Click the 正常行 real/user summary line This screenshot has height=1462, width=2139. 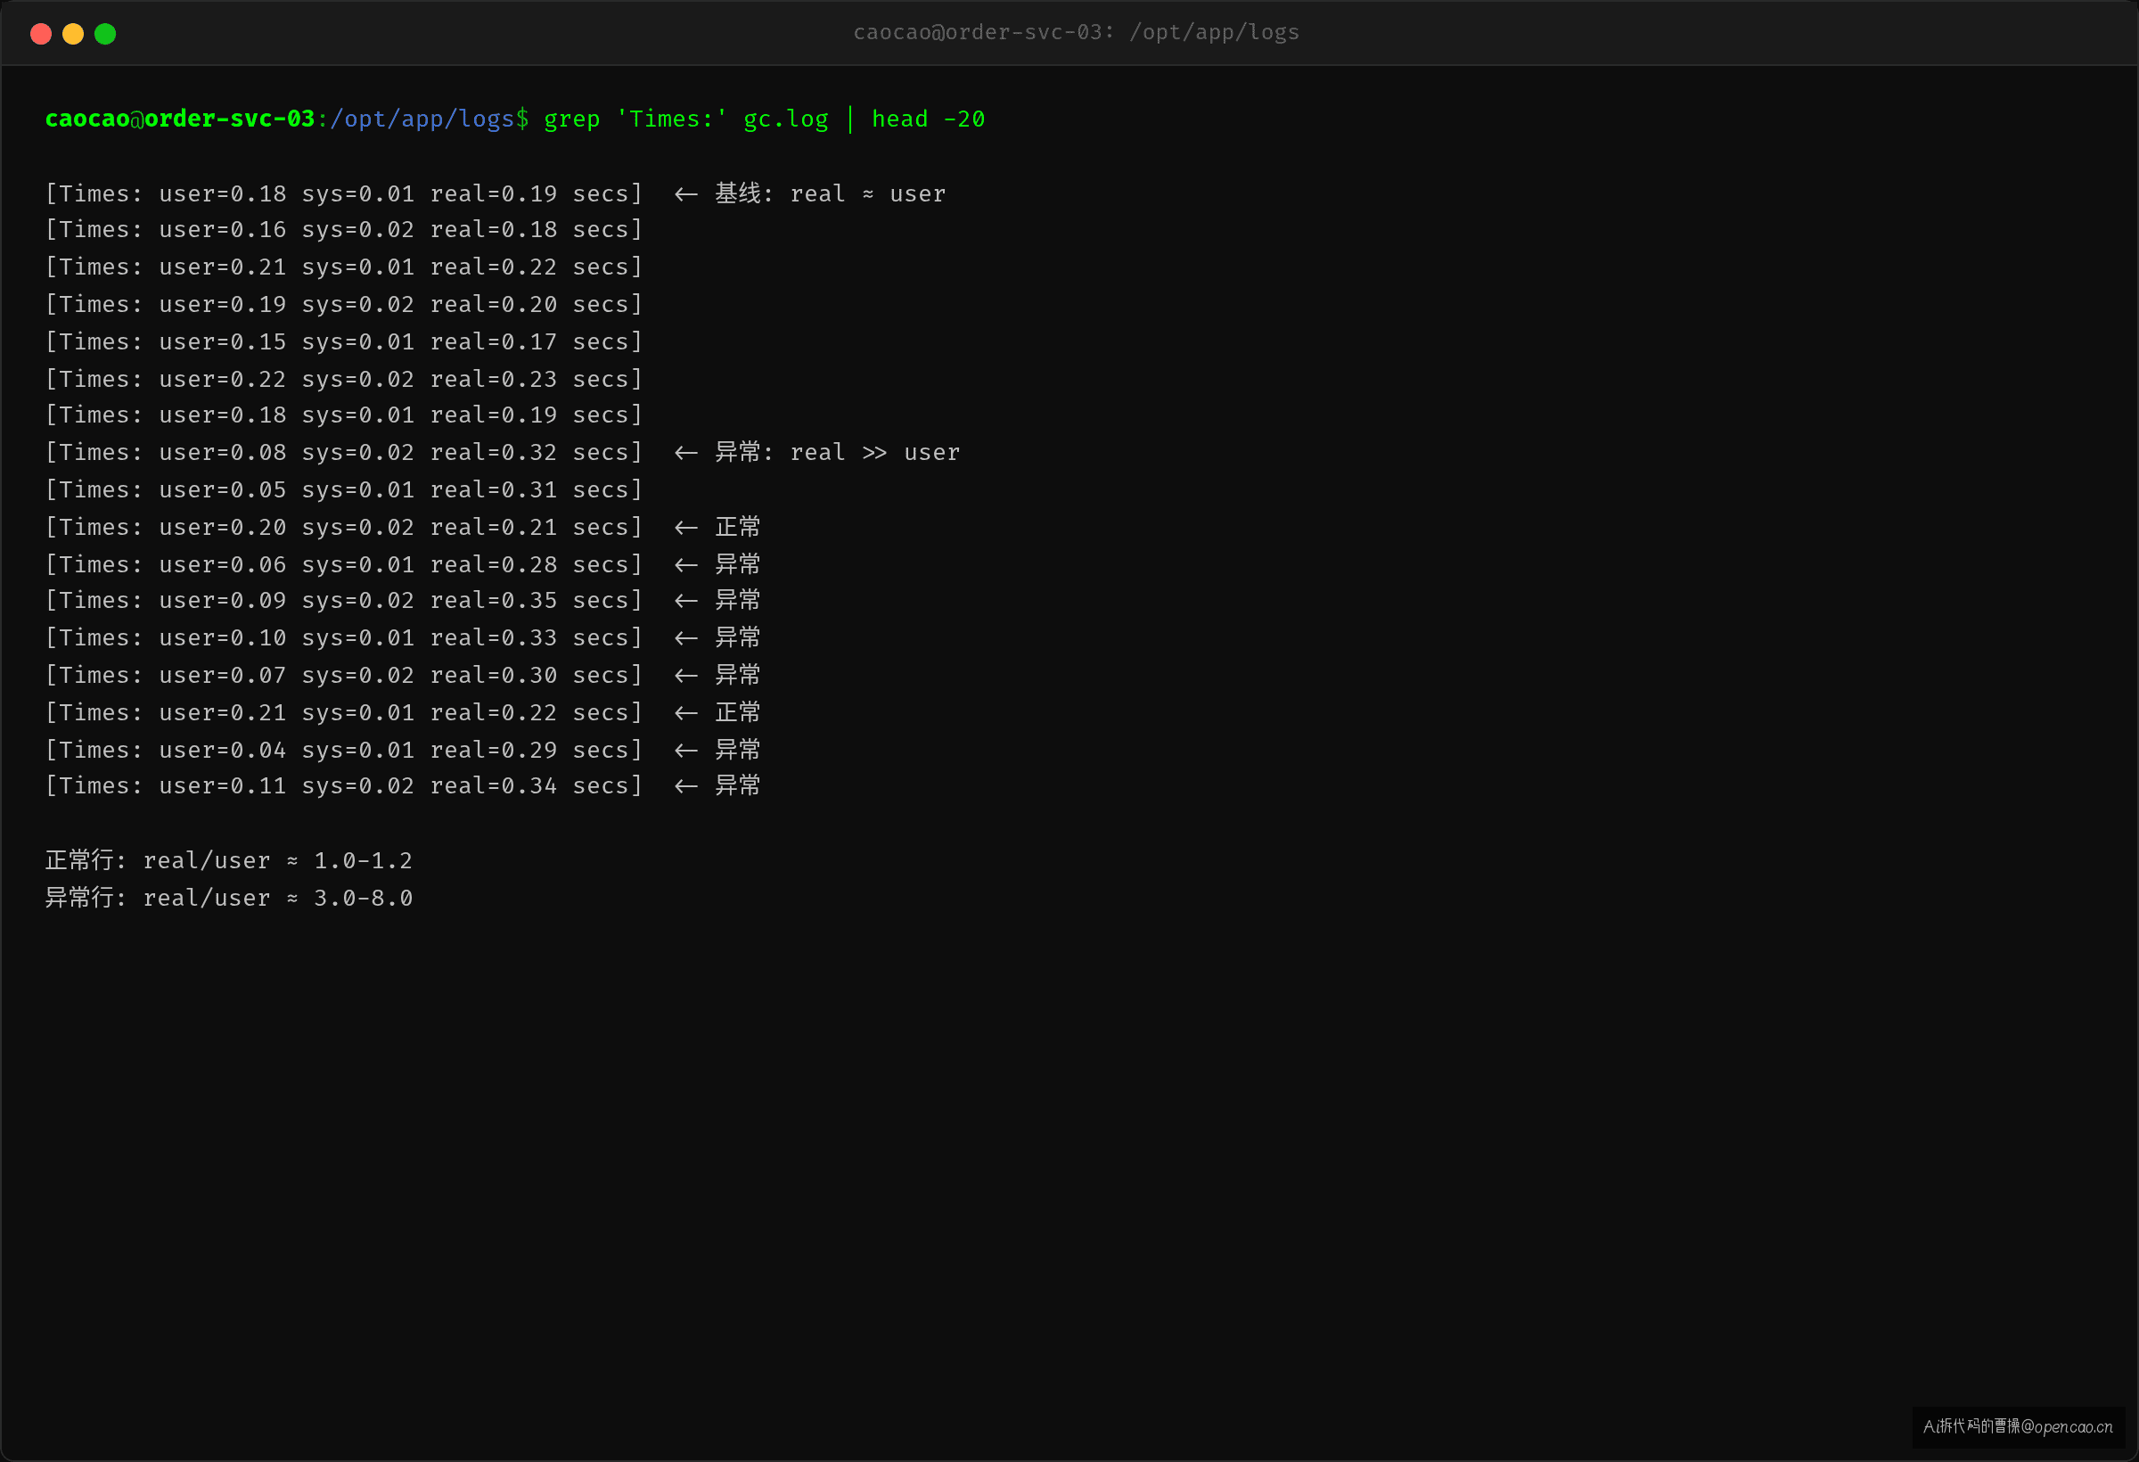coord(228,861)
